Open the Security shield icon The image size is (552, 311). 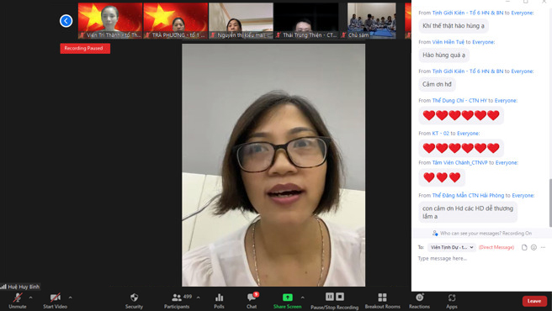[134, 298]
